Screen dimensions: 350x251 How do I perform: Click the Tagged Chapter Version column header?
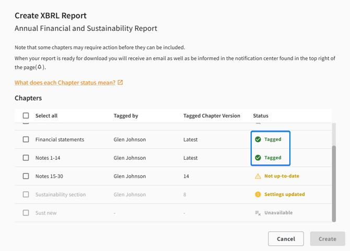(212, 116)
